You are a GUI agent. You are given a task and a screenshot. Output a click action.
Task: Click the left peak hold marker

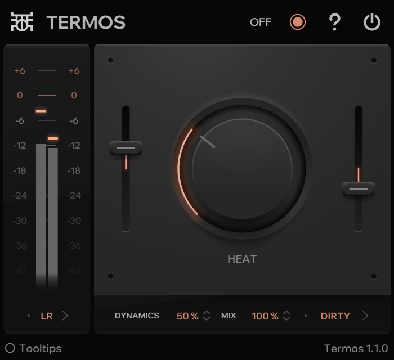(x=41, y=111)
